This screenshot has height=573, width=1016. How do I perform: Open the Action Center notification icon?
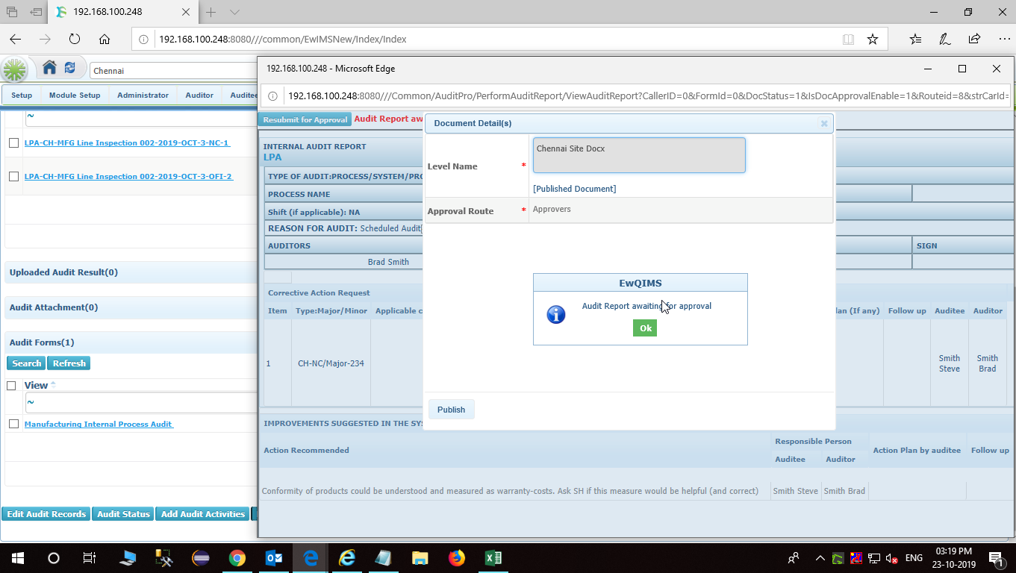997,558
